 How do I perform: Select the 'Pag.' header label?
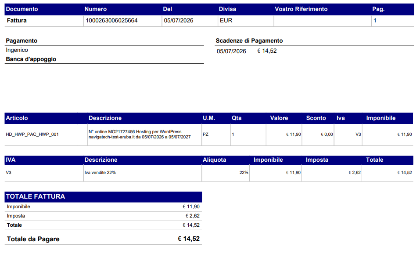pyautogui.click(x=378, y=9)
